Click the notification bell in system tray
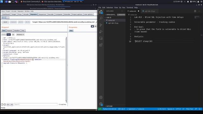203x114 pixels. [188, 2]
